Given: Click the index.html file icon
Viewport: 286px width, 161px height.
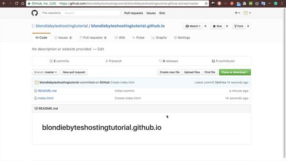Looking at the screenshot, I should 36,98.
